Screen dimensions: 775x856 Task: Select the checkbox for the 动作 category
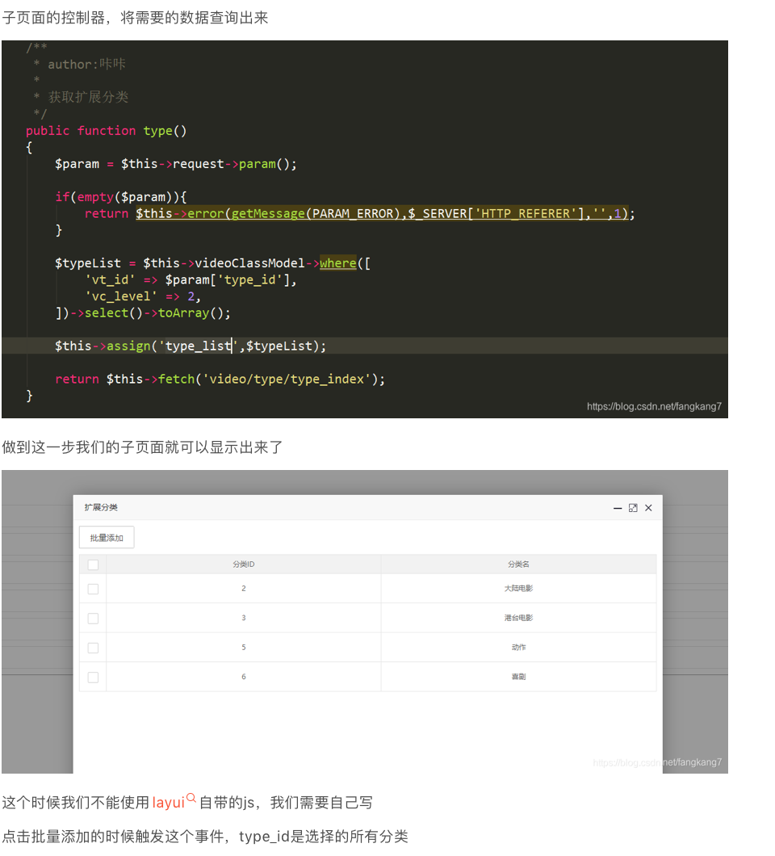93,647
